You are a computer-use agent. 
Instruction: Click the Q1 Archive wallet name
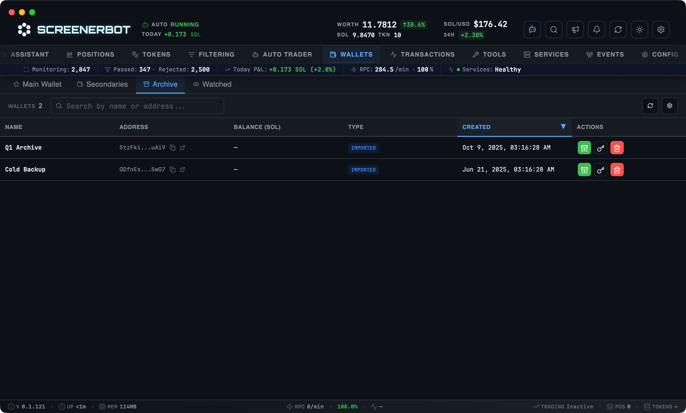coord(23,148)
